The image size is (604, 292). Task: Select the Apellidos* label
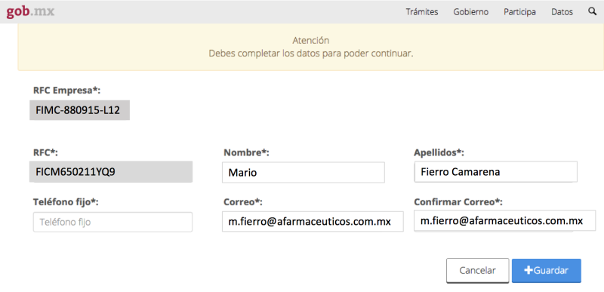(x=439, y=152)
